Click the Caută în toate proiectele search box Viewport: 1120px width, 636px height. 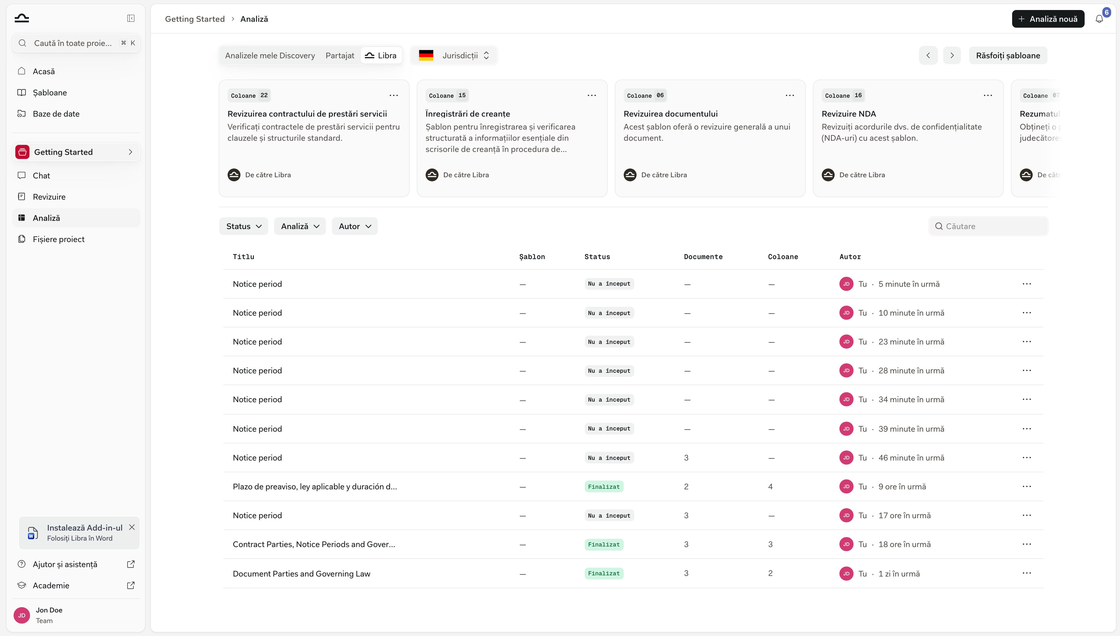point(76,43)
